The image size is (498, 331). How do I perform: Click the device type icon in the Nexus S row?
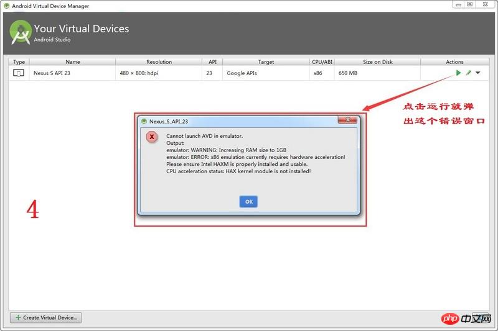tap(19, 73)
